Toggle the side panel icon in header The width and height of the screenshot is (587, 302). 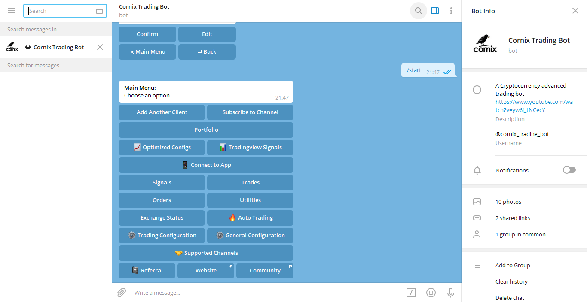click(x=435, y=11)
